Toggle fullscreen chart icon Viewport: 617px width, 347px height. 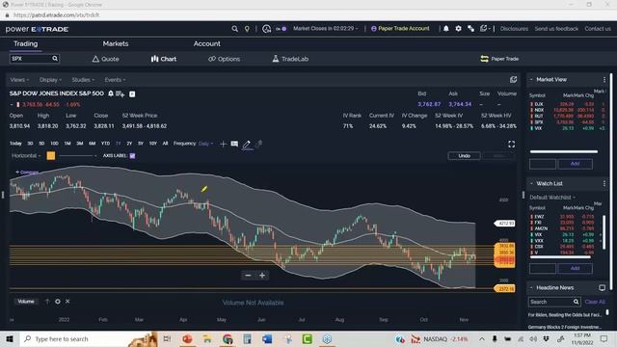[x=511, y=145]
